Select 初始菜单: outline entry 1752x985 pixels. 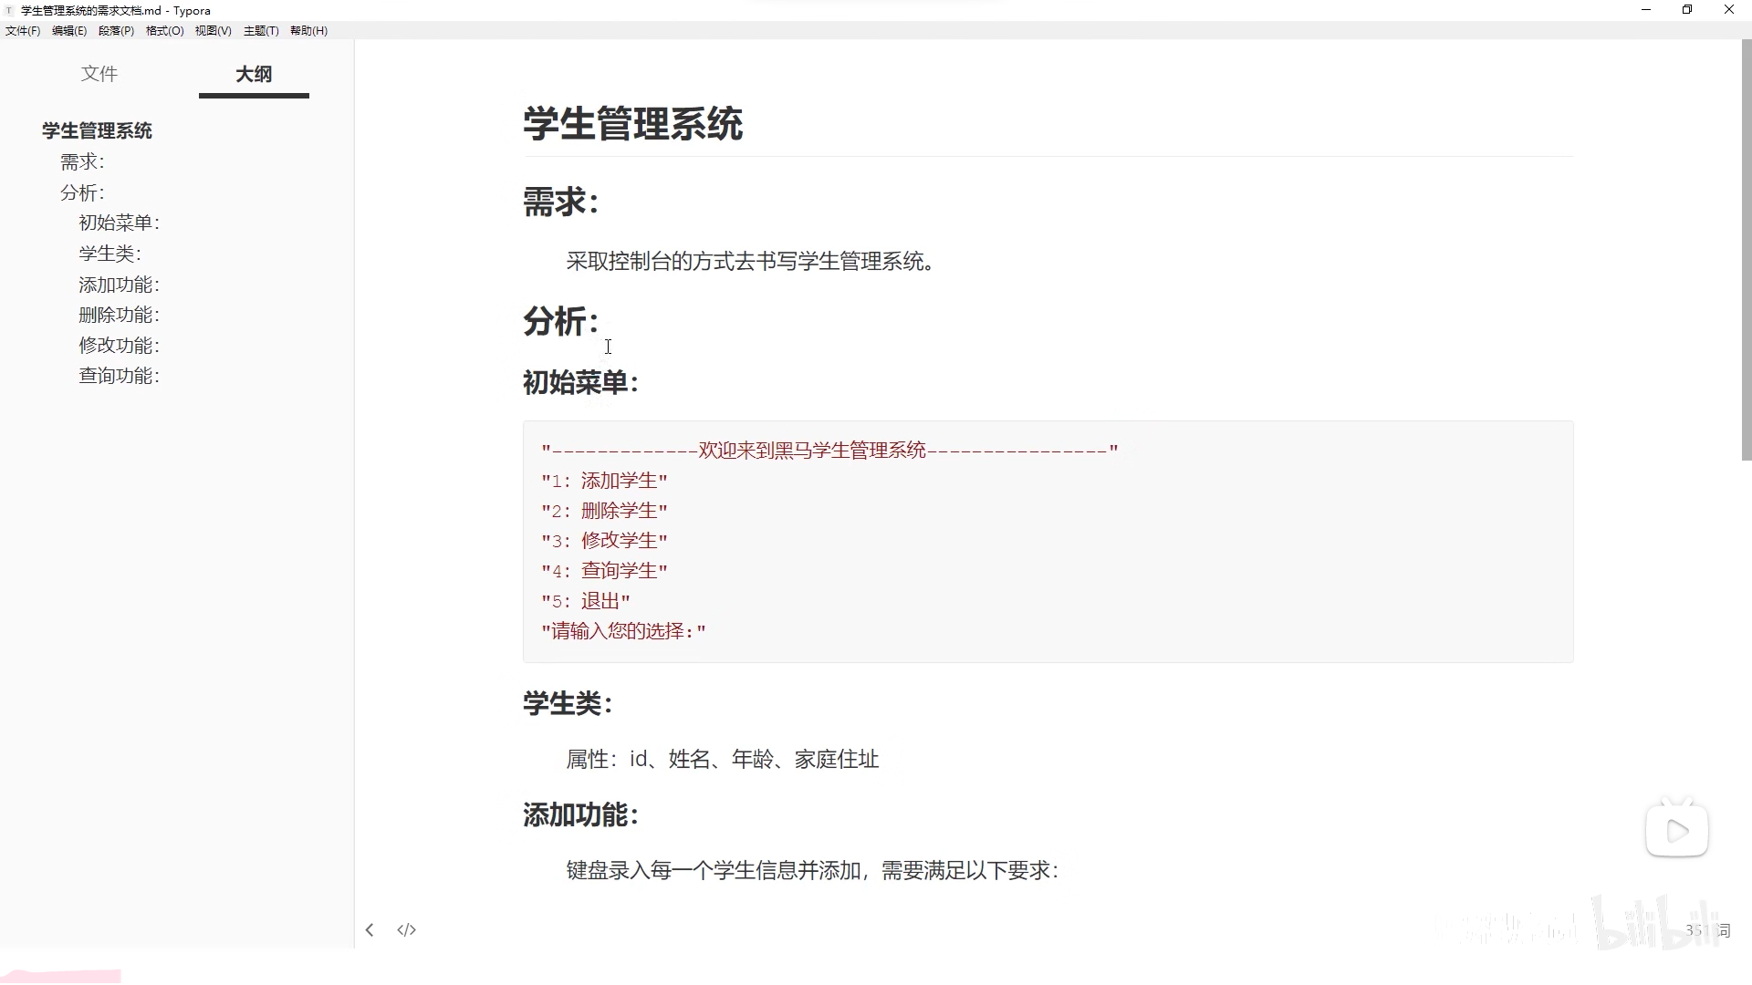pyautogui.click(x=119, y=223)
